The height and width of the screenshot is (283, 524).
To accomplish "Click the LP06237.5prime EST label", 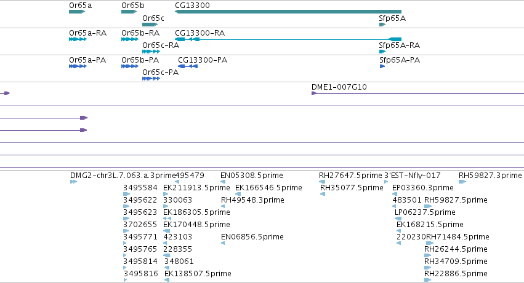I will [x=425, y=212].
